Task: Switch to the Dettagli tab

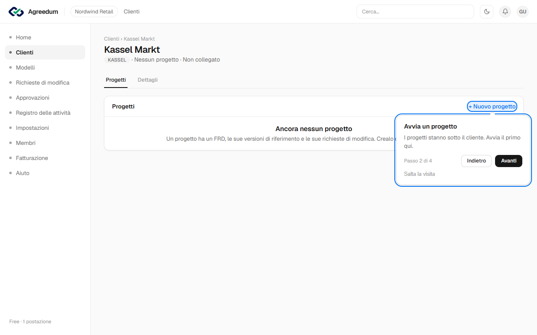Action: point(148,80)
